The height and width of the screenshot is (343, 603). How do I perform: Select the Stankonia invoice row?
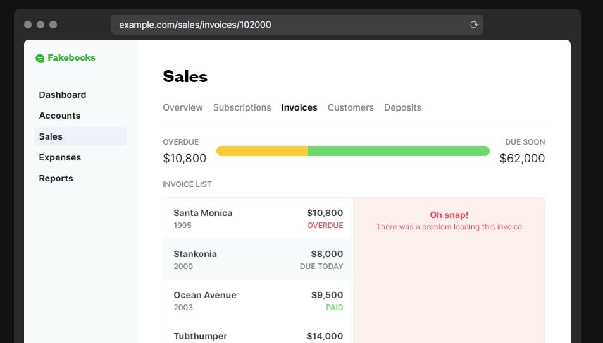[258, 260]
